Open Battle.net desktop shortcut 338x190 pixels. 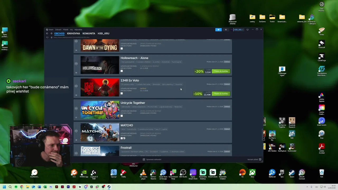click(272, 174)
